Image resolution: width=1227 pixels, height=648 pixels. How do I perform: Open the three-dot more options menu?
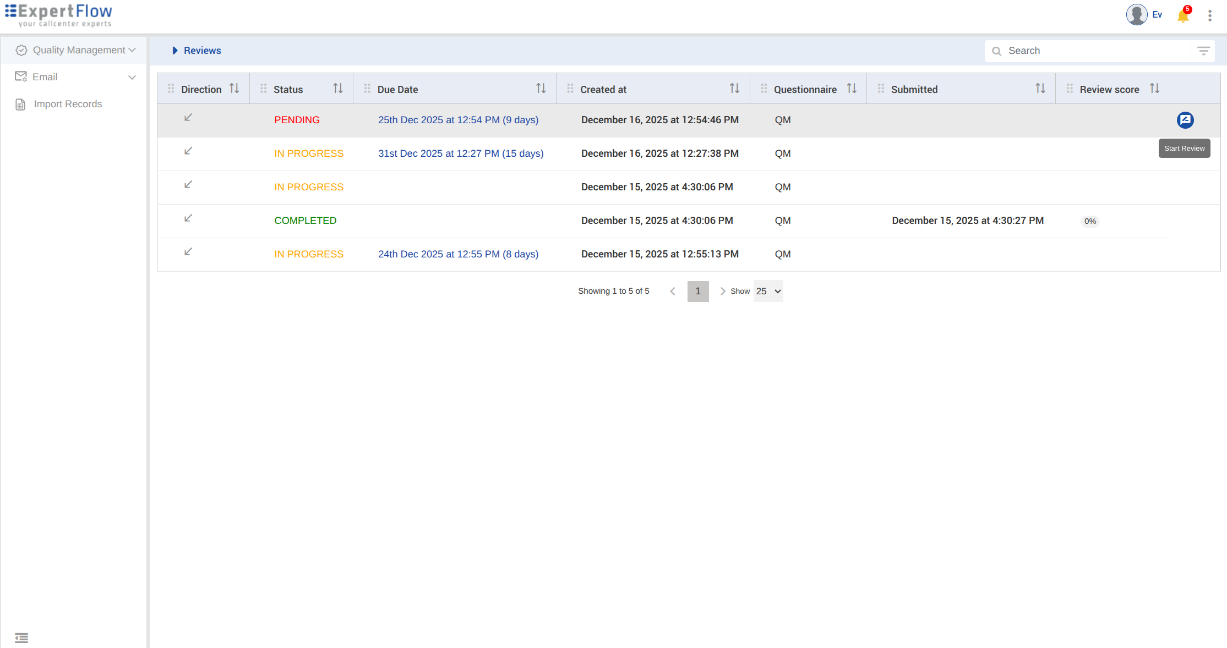click(x=1209, y=15)
